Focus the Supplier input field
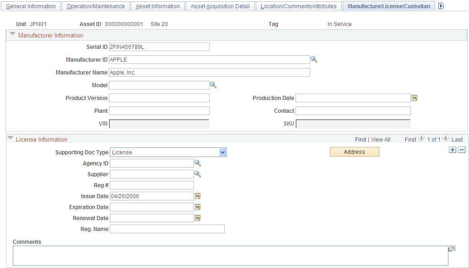469x268 pixels. point(152,174)
